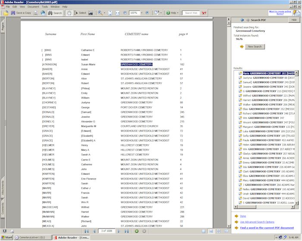Expand the Help dropdown arrow
302x241 pixels.
coord(178,13)
